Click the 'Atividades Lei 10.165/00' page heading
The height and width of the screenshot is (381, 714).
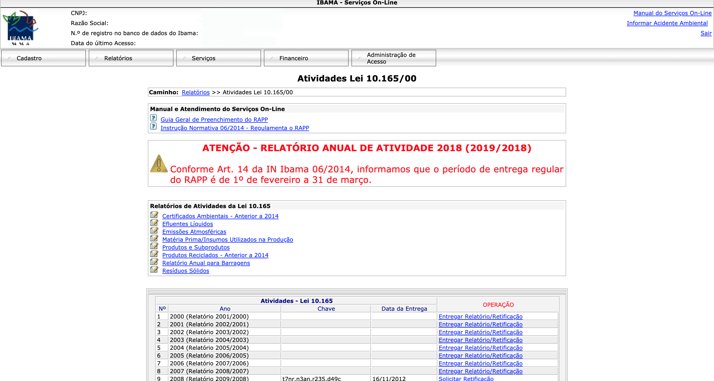pos(357,78)
